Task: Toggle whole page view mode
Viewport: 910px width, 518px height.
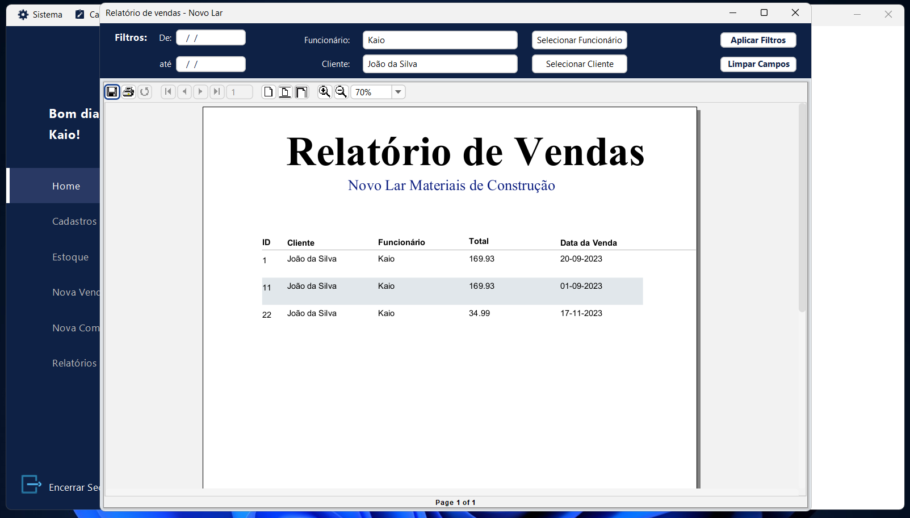Action: coord(268,91)
